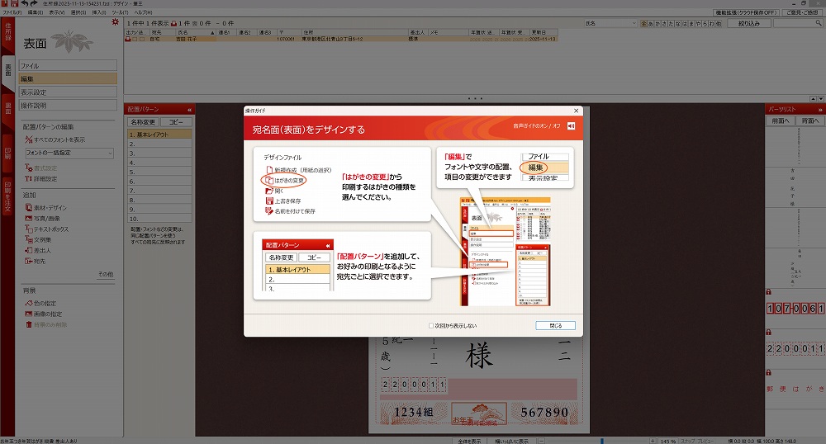Viewport: 826px width, 444px height.
Task: Click the 色の指定 background option
Action: (x=27, y=303)
